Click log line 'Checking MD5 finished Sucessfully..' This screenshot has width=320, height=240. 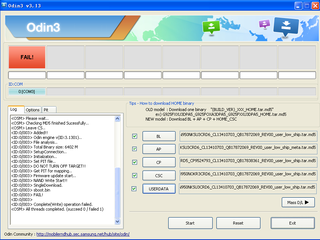point(50,123)
